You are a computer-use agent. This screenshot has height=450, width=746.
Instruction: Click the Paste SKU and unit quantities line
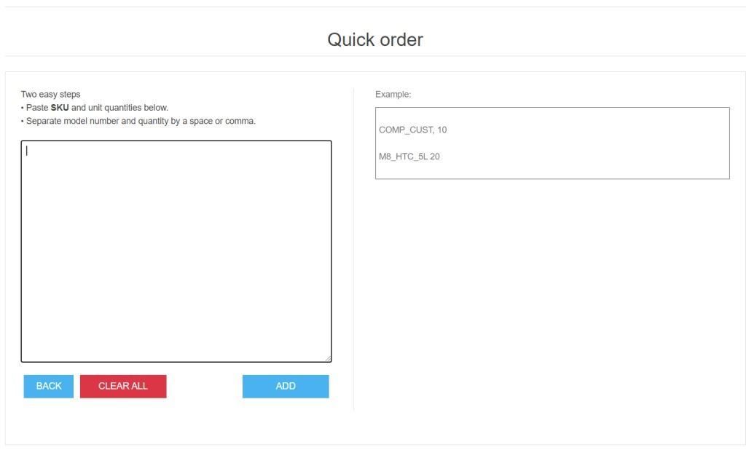tap(95, 108)
